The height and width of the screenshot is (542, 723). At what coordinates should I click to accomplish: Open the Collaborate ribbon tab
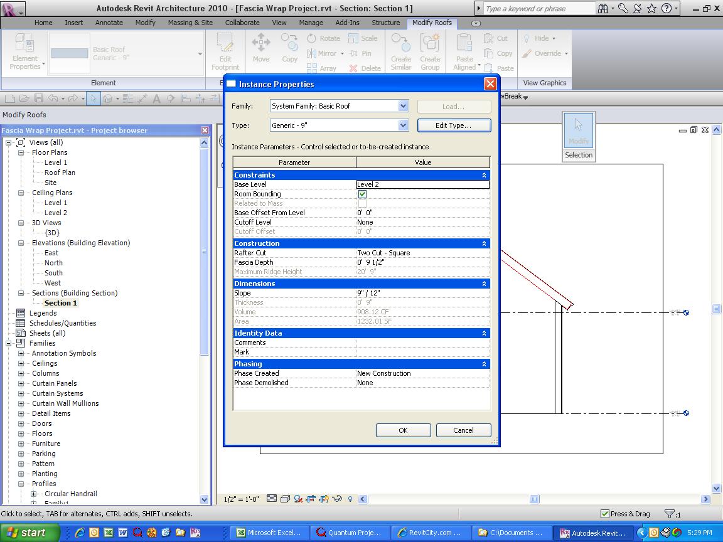pos(242,23)
